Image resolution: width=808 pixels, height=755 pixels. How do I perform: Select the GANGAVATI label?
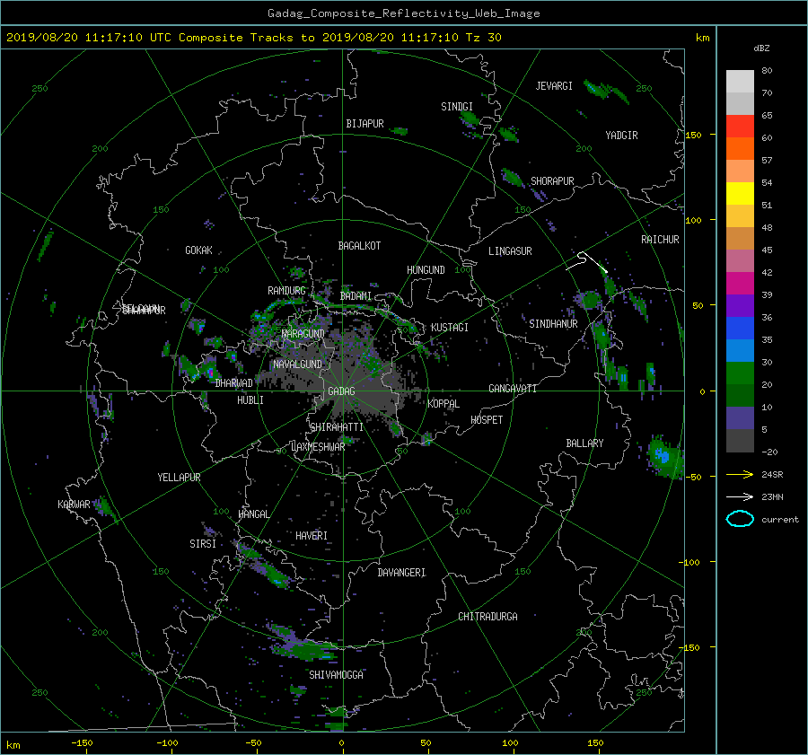513,388
